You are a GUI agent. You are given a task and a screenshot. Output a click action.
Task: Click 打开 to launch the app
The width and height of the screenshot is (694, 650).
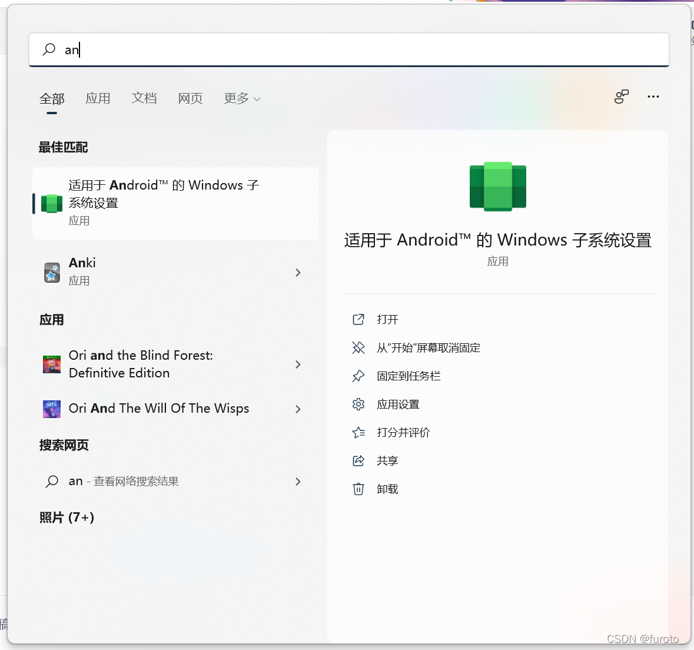point(387,319)
